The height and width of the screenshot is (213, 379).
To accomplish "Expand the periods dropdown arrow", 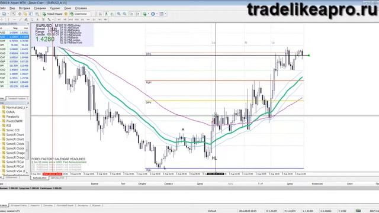I will pyautogui.click(x=157, y=14).
